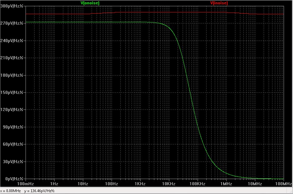The image size is (293, 194).
Task: Click the 240pV/Hz½ y-axis label
Action: coord(12,41)
